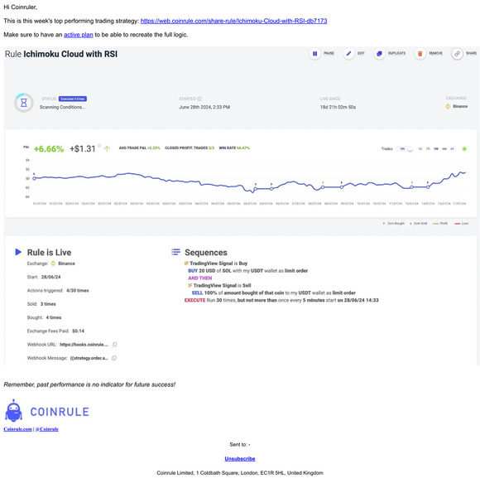This screenshot has width=480, height=498.
Task: Click the Duplicate rule icon
Action: point(379,54)
